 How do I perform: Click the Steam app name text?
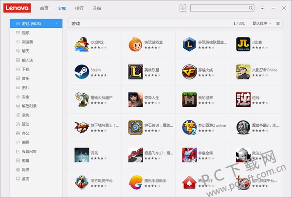pyautogui.click(x=96, y=70)
